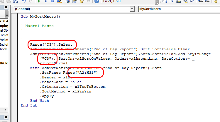Click the '.Apply' line

(47, 96)
